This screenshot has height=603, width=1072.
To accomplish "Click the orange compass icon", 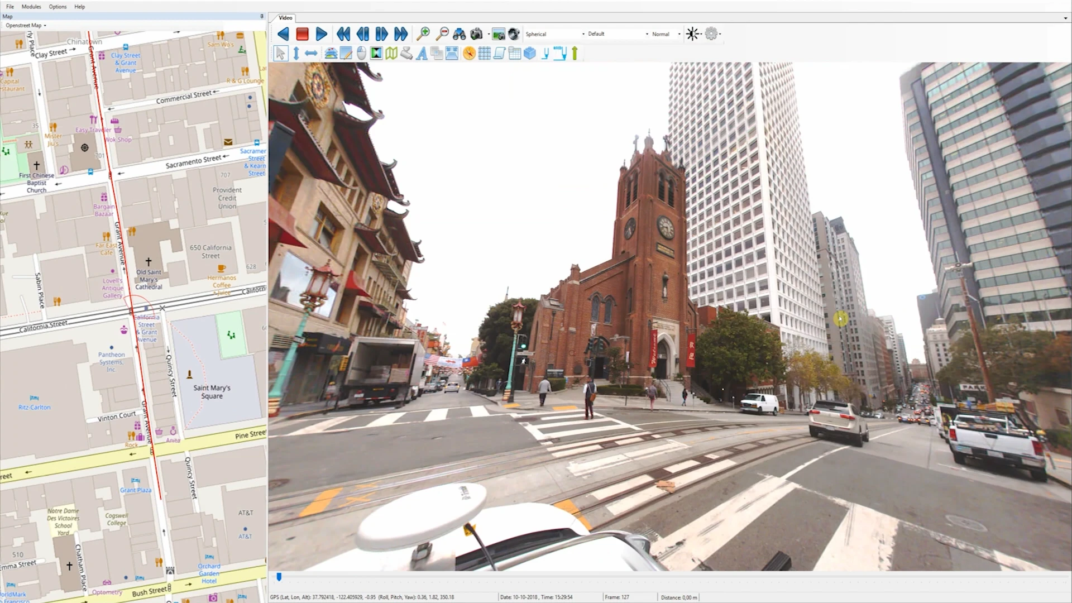I will coord(469,53).
